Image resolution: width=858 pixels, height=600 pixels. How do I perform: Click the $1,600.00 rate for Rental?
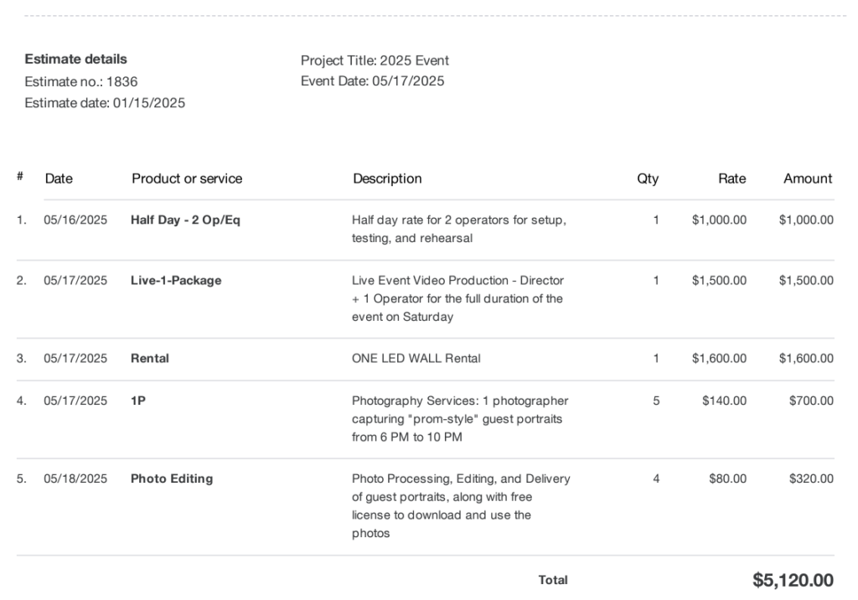coord(719,358)
